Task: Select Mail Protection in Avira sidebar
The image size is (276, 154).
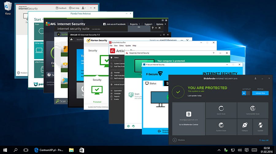Action: click(x=117, y=78)
